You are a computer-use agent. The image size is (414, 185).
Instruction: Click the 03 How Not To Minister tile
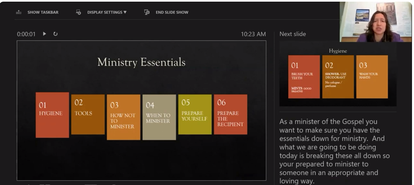[x=123, y=117]
